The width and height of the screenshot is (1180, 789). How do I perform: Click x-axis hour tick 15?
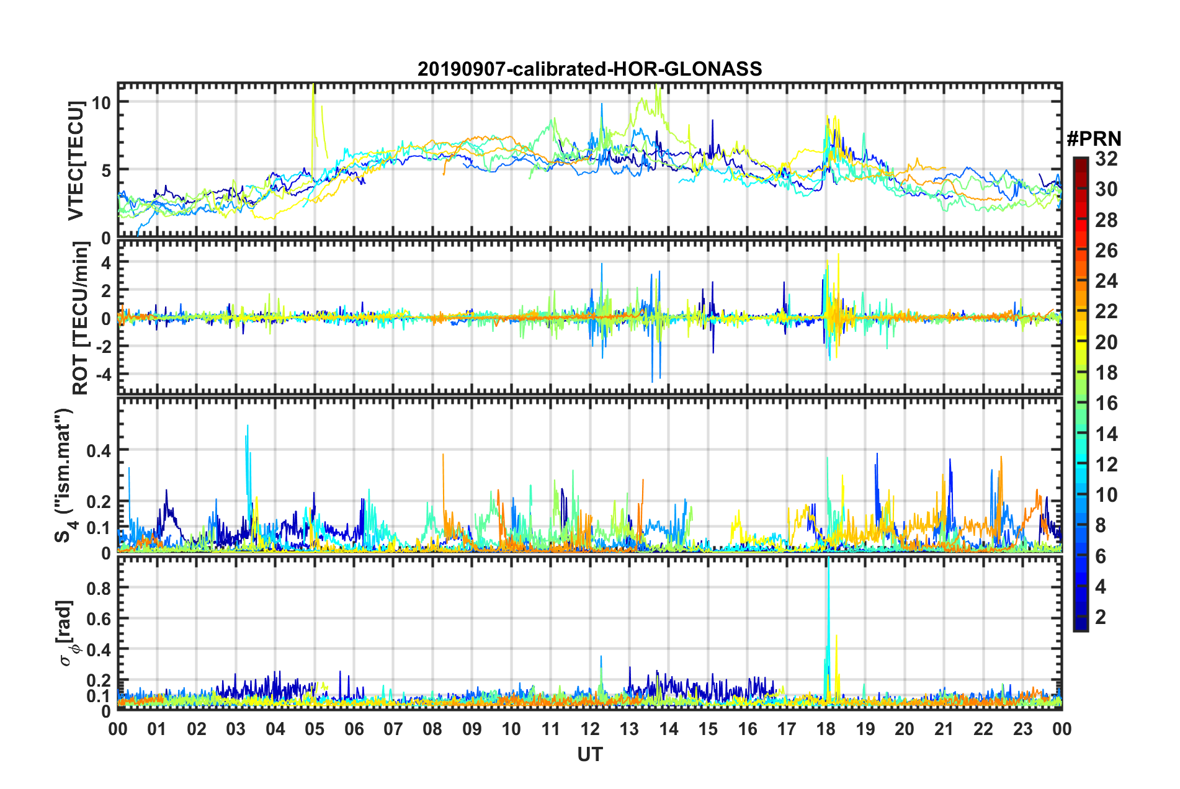click(x=708, y=729)
